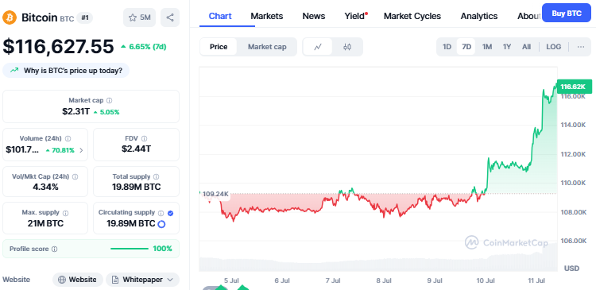Image resolution: width=596 pixels, height=290 pixels.
Task: Click the orange Bitcoin logo icon
Action: 10,17
